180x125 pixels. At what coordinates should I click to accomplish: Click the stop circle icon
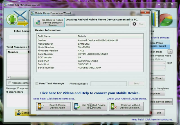click(x=134, y=24)
